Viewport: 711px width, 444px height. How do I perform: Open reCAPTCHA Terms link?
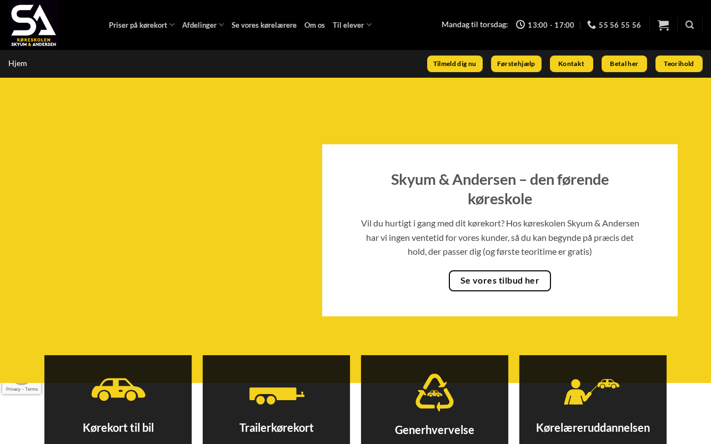(31, 389)
